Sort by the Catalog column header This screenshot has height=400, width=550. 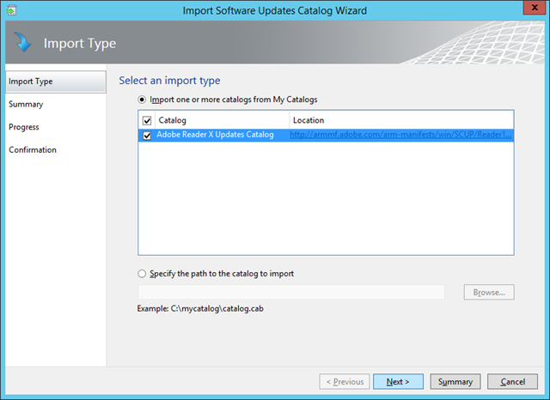point(222,120)
